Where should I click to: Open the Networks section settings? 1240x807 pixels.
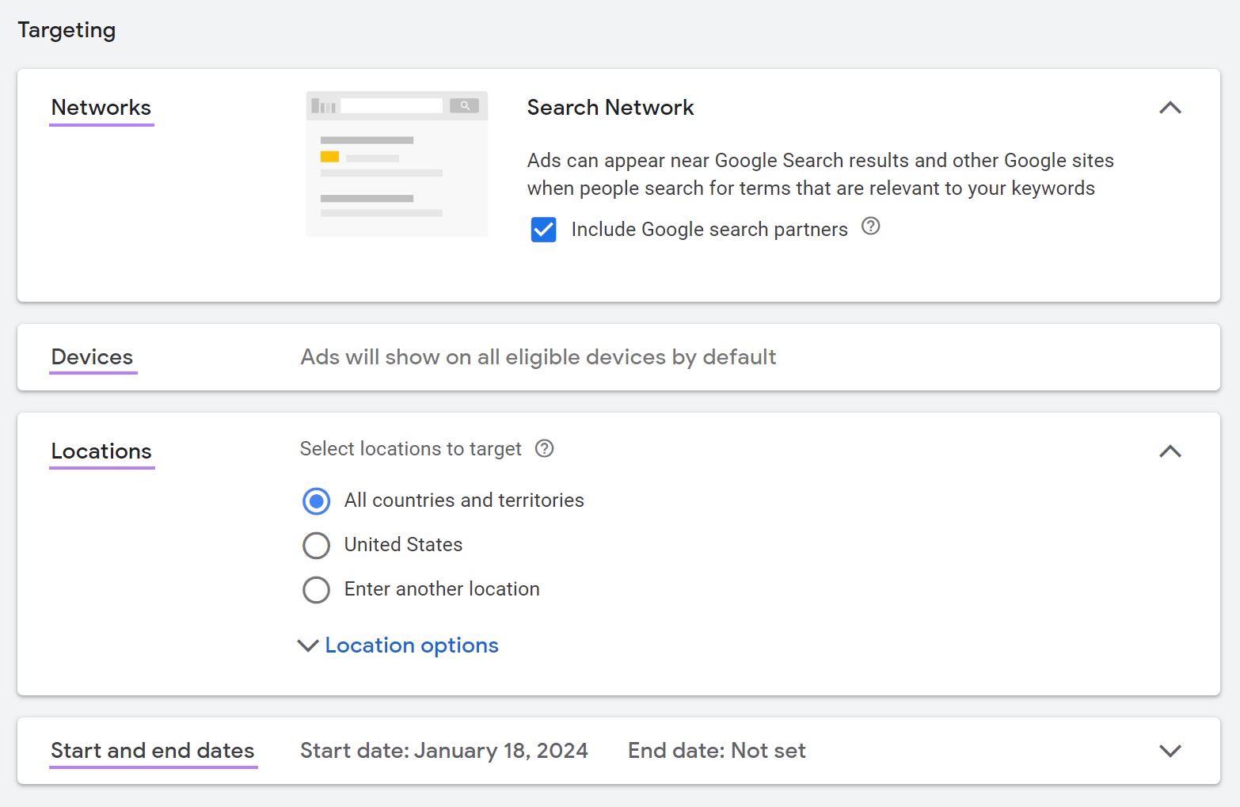tap(101, 107)
